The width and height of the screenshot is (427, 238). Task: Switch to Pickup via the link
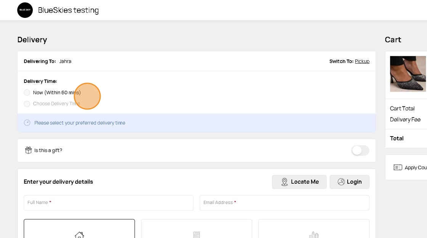pyautogui.click(x=362, y=61)
